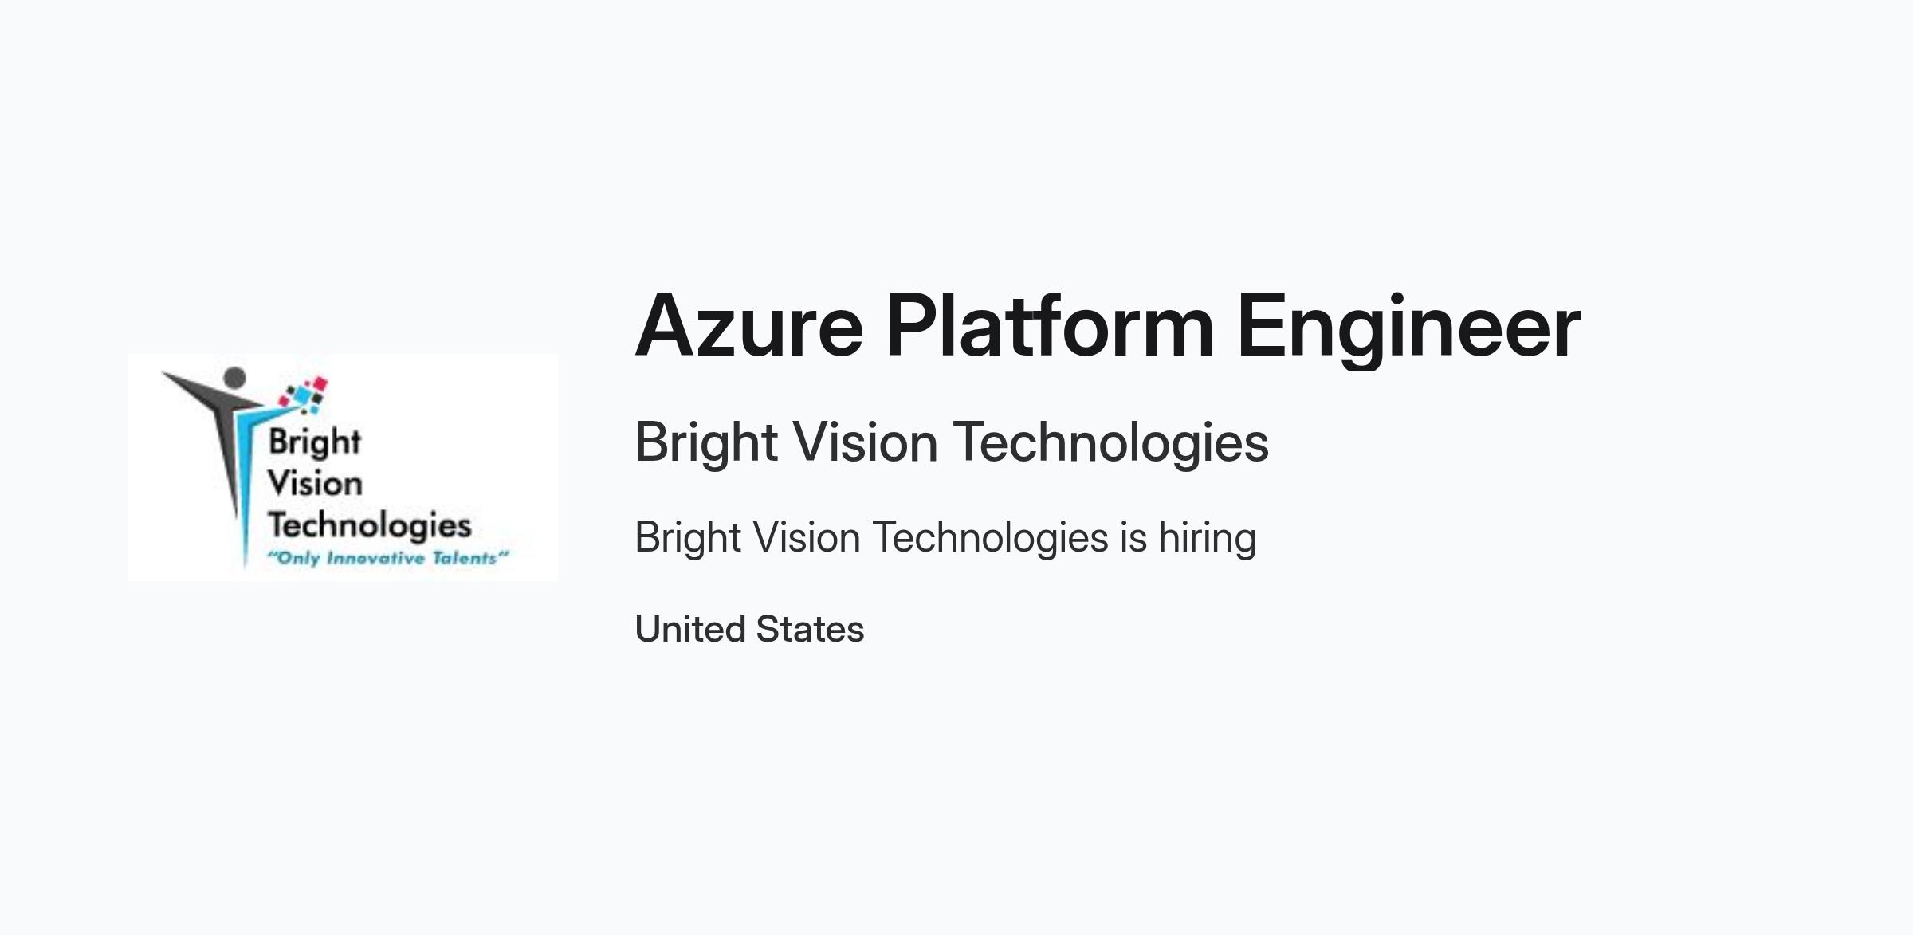Click the word "hiring" in the description

point(1208,537)
